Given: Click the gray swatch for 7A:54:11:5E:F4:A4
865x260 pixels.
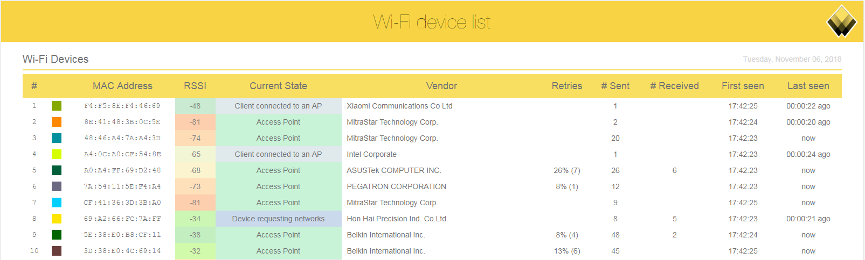Looking at the screenshot, I should 57,186.
